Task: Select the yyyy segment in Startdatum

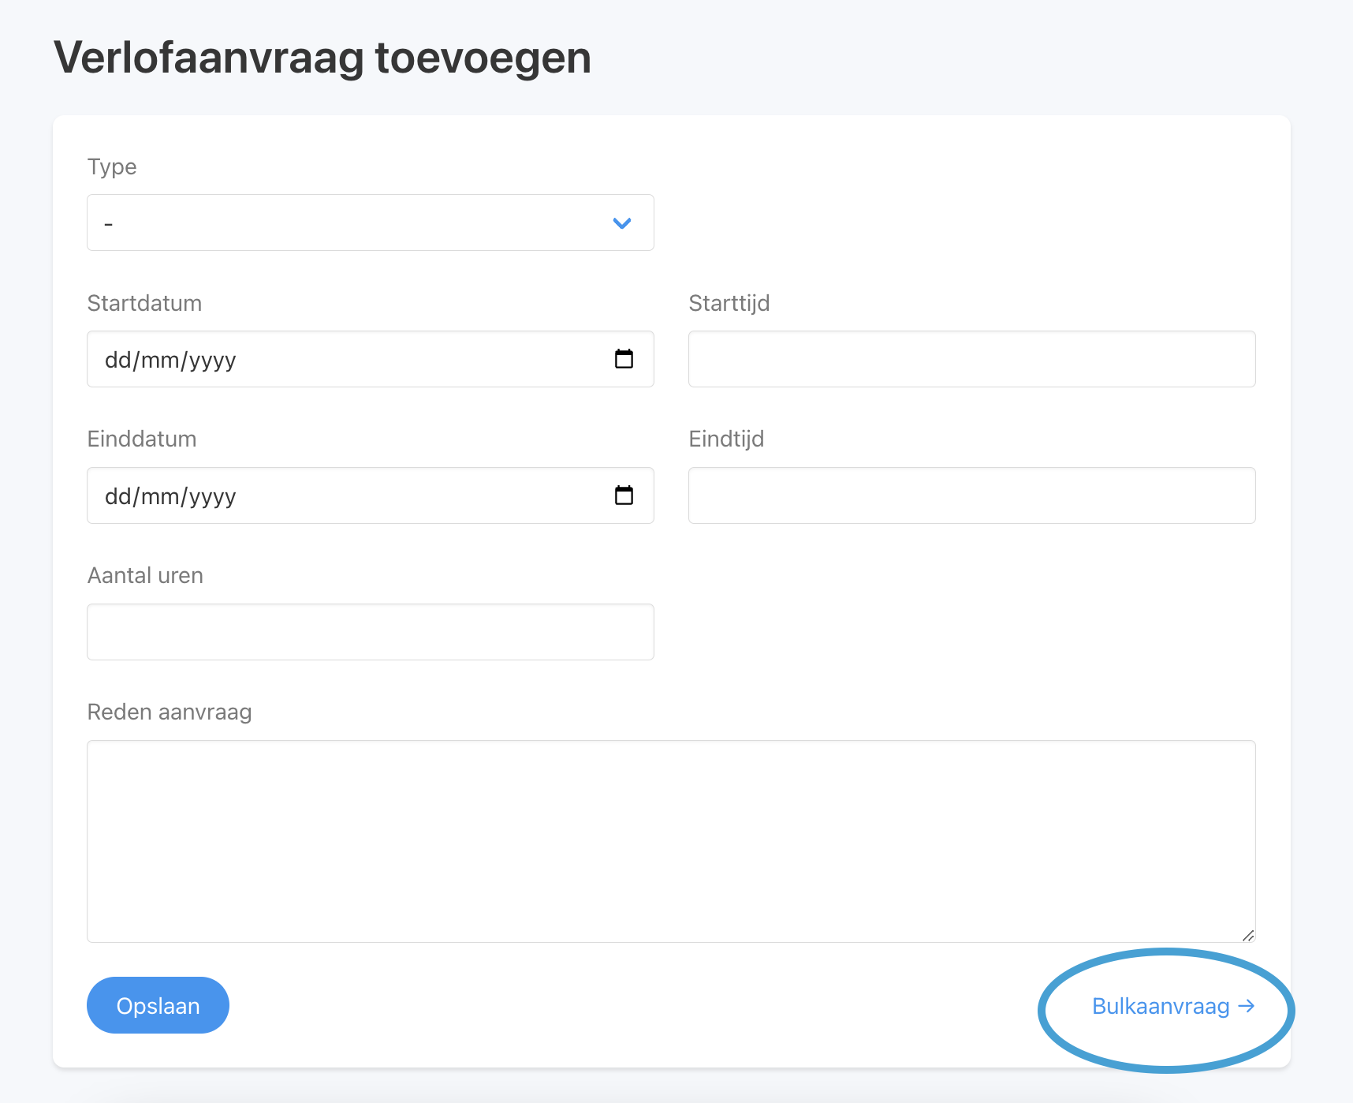Action: tap(212, 360)
